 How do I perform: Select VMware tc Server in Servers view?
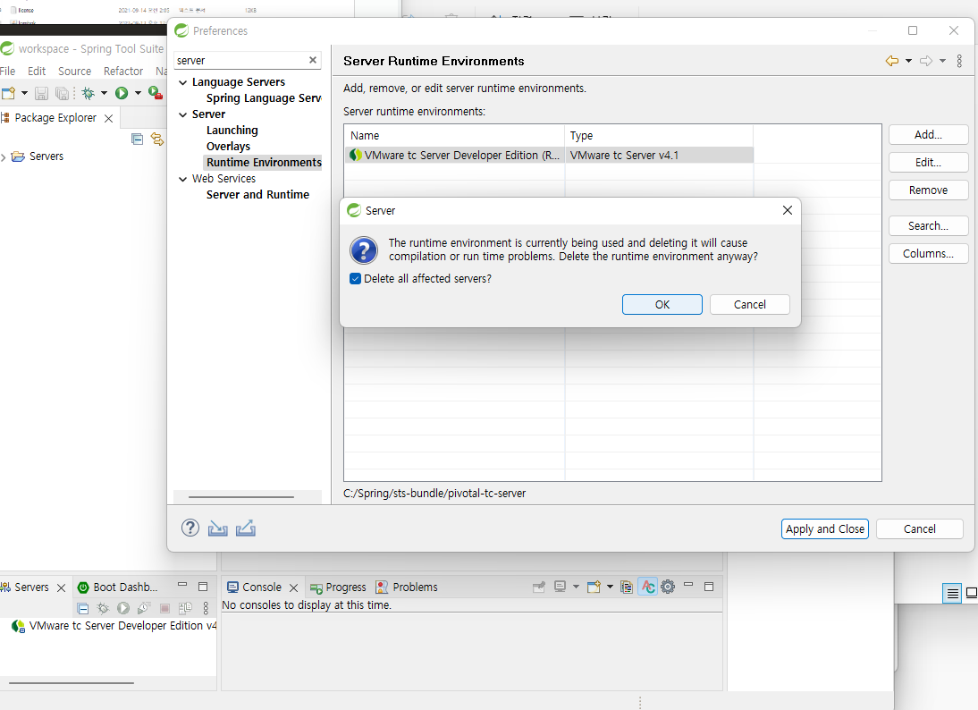(x=114, y=626)
